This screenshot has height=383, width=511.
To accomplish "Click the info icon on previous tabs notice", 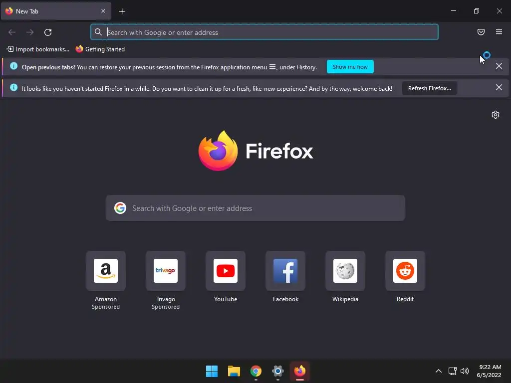I will (13, 66).
